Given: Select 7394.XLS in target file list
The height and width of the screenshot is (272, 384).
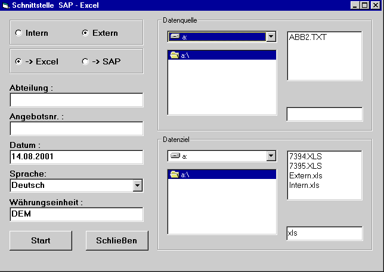Looking at the screenshot, I should pos(305,157).
